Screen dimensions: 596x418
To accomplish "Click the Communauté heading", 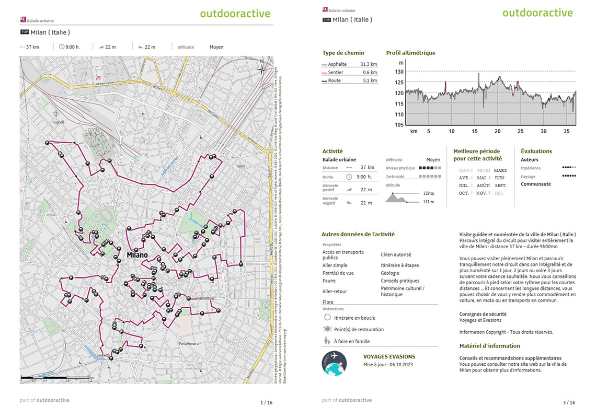I will click(536, 184).
